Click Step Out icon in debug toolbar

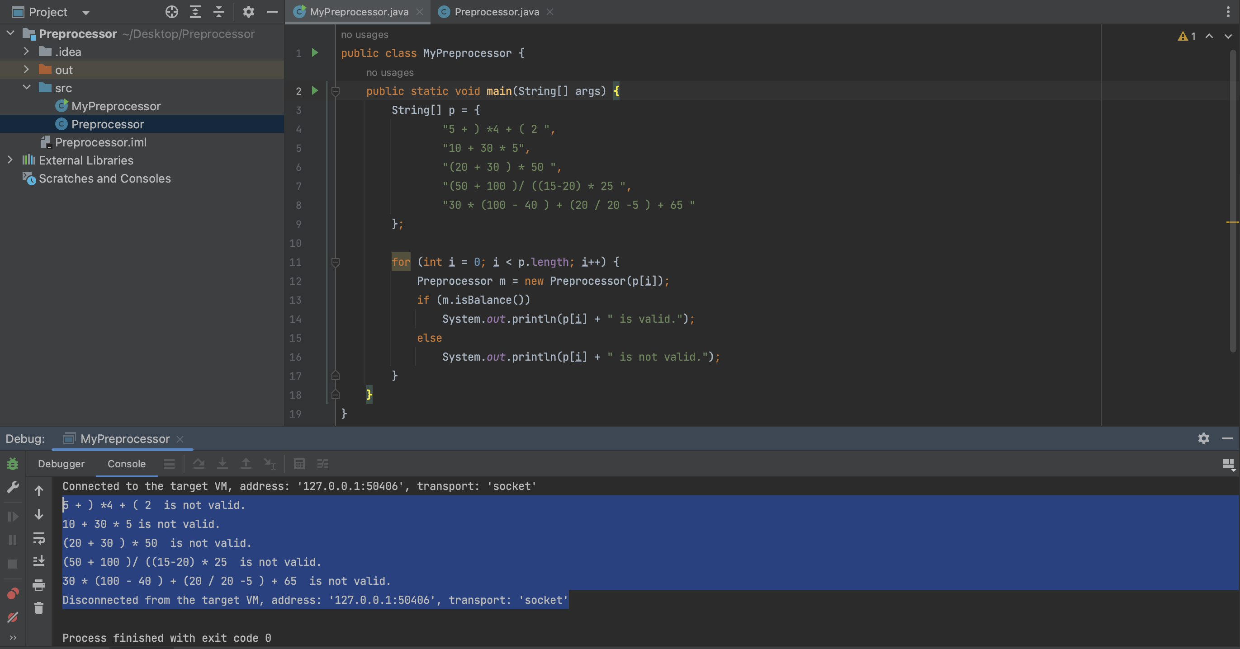[x=246, y=464]
